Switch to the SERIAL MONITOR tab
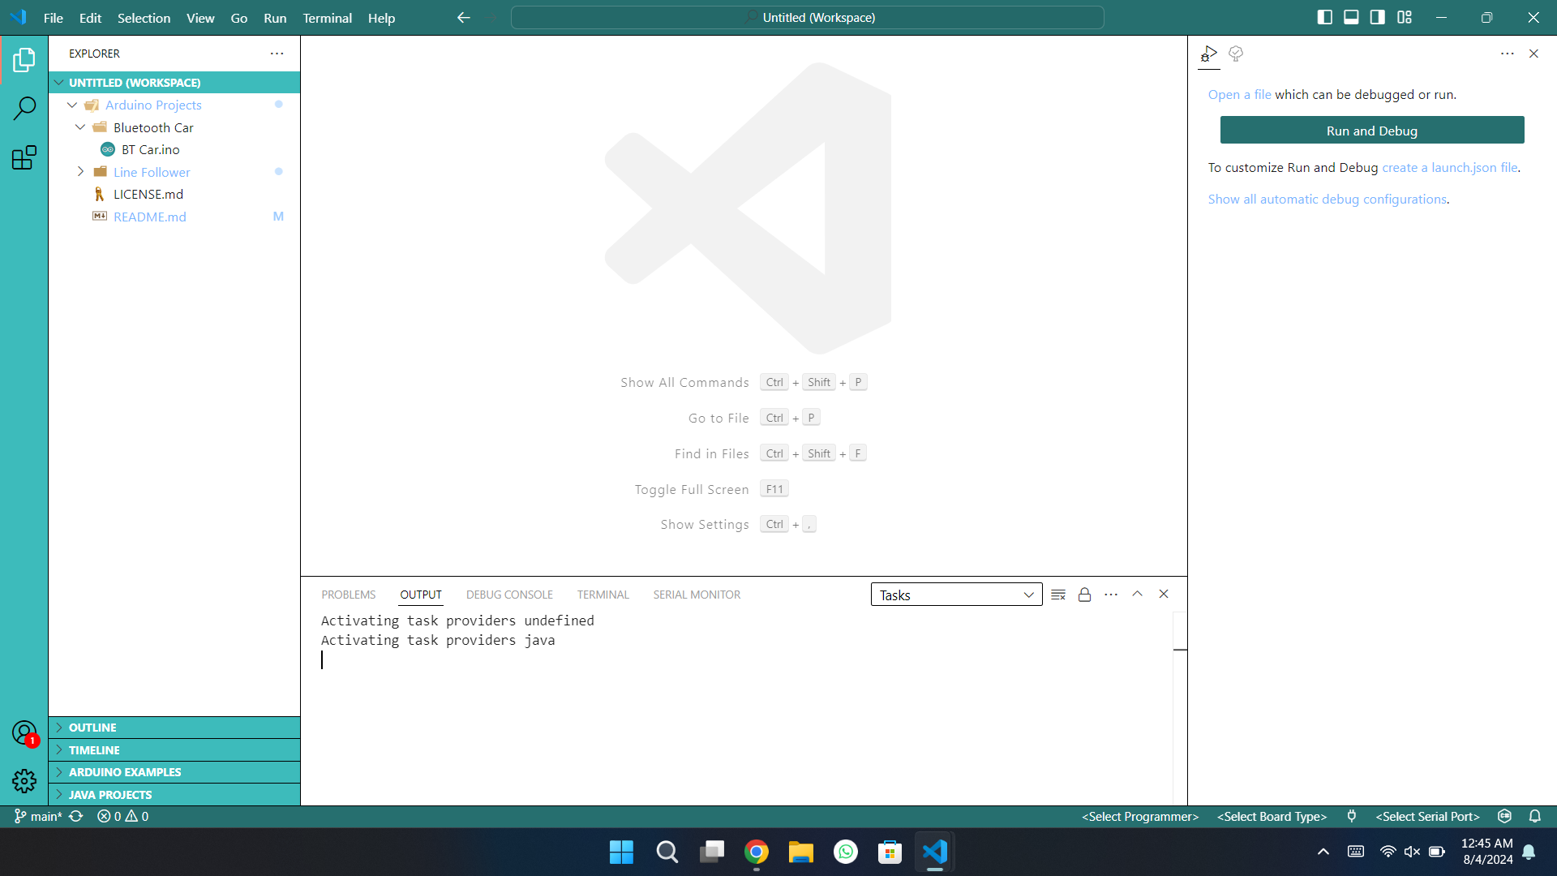Image resolution: width=1557 pixels, height=876 pixels. tap(697, 595)
